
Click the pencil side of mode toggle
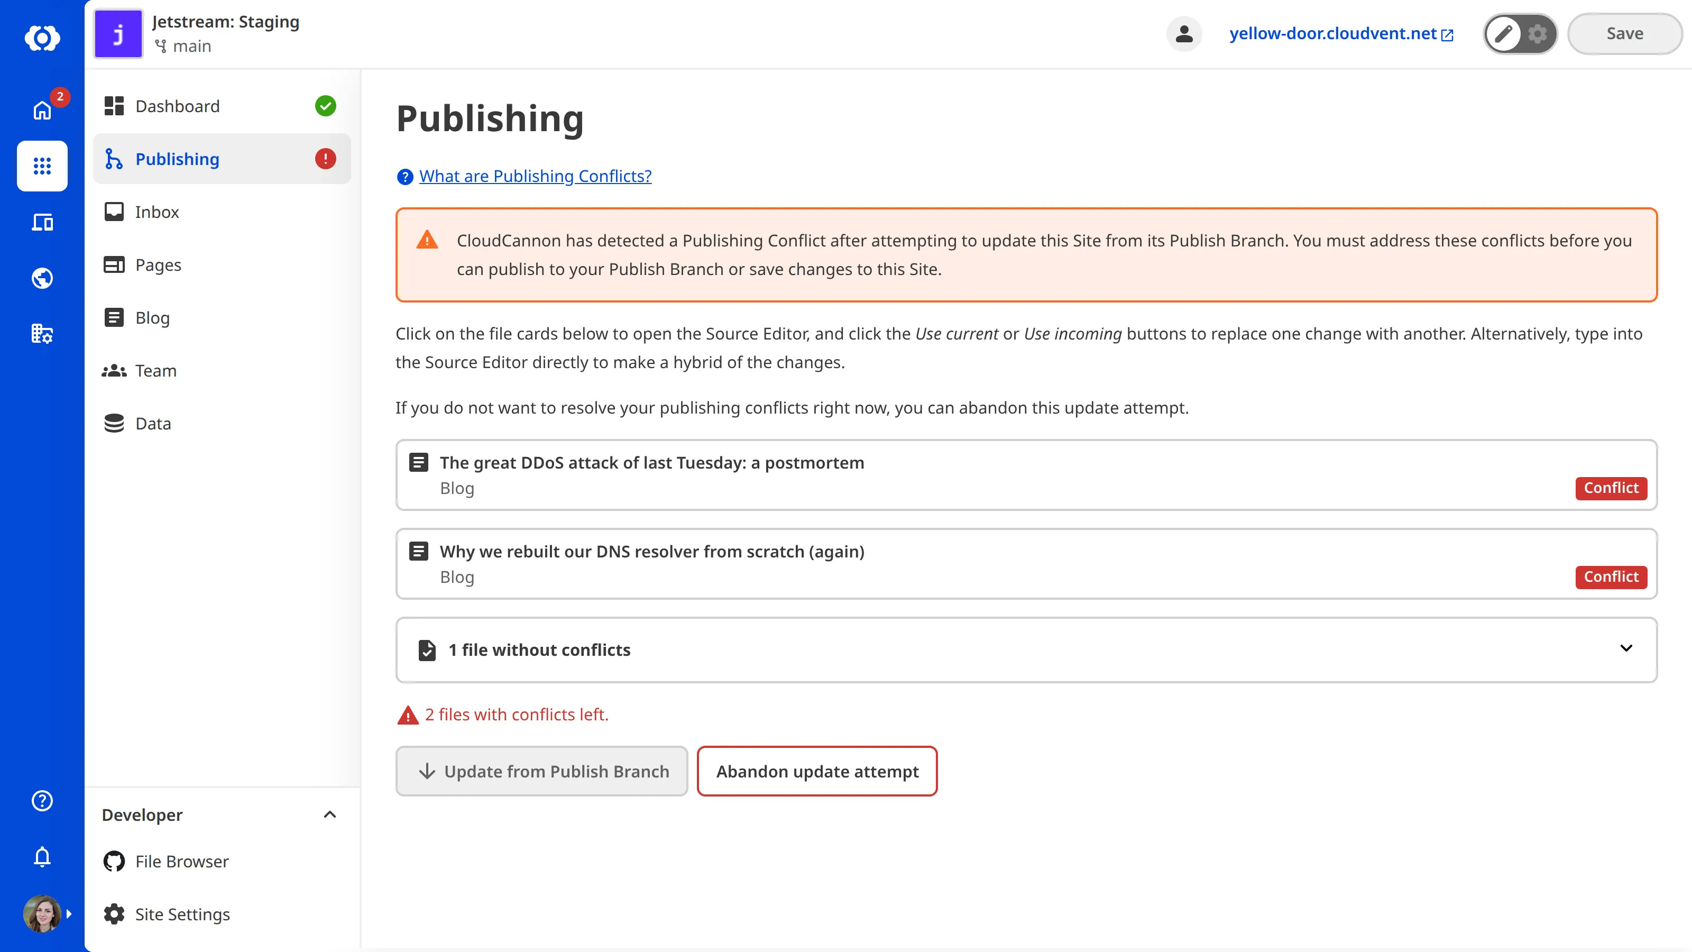click(1503, 33)
